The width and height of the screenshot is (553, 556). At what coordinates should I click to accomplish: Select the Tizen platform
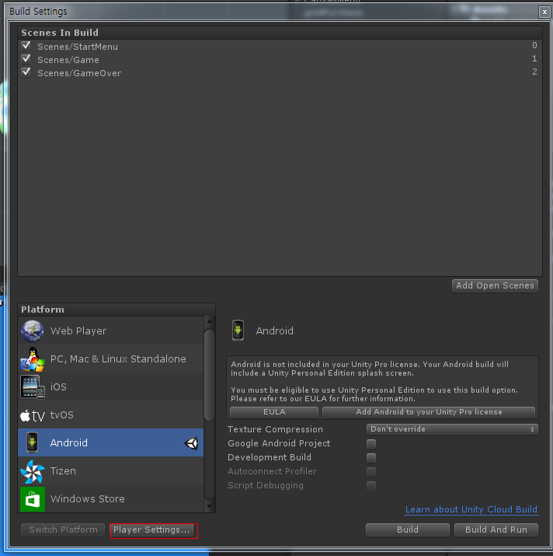111,471
